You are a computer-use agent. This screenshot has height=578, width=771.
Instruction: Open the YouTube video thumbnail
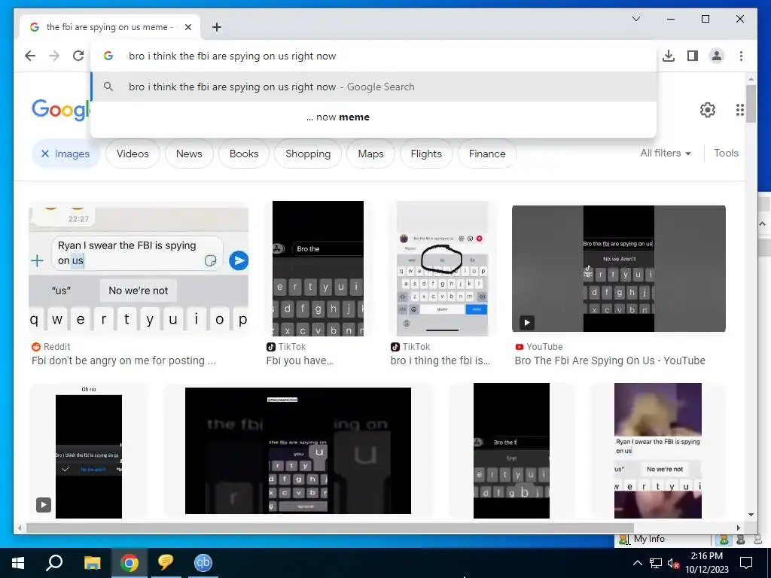(x=619, y=269)
